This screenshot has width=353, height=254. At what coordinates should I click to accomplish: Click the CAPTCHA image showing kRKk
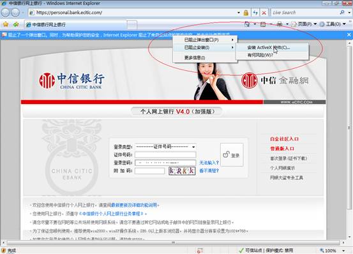pyautogui.click(x=182, y=171)
